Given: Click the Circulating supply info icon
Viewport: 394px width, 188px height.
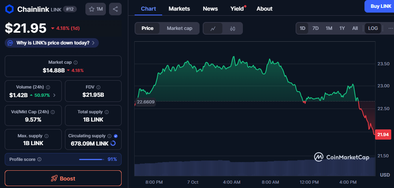Looking at the screenshot, I should [x=109, y=136].
